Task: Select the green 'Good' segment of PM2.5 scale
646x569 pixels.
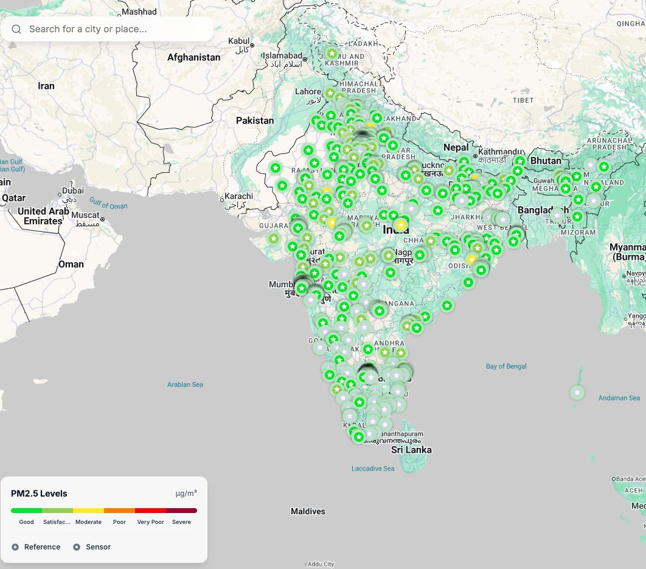Action: coord(26,511)
